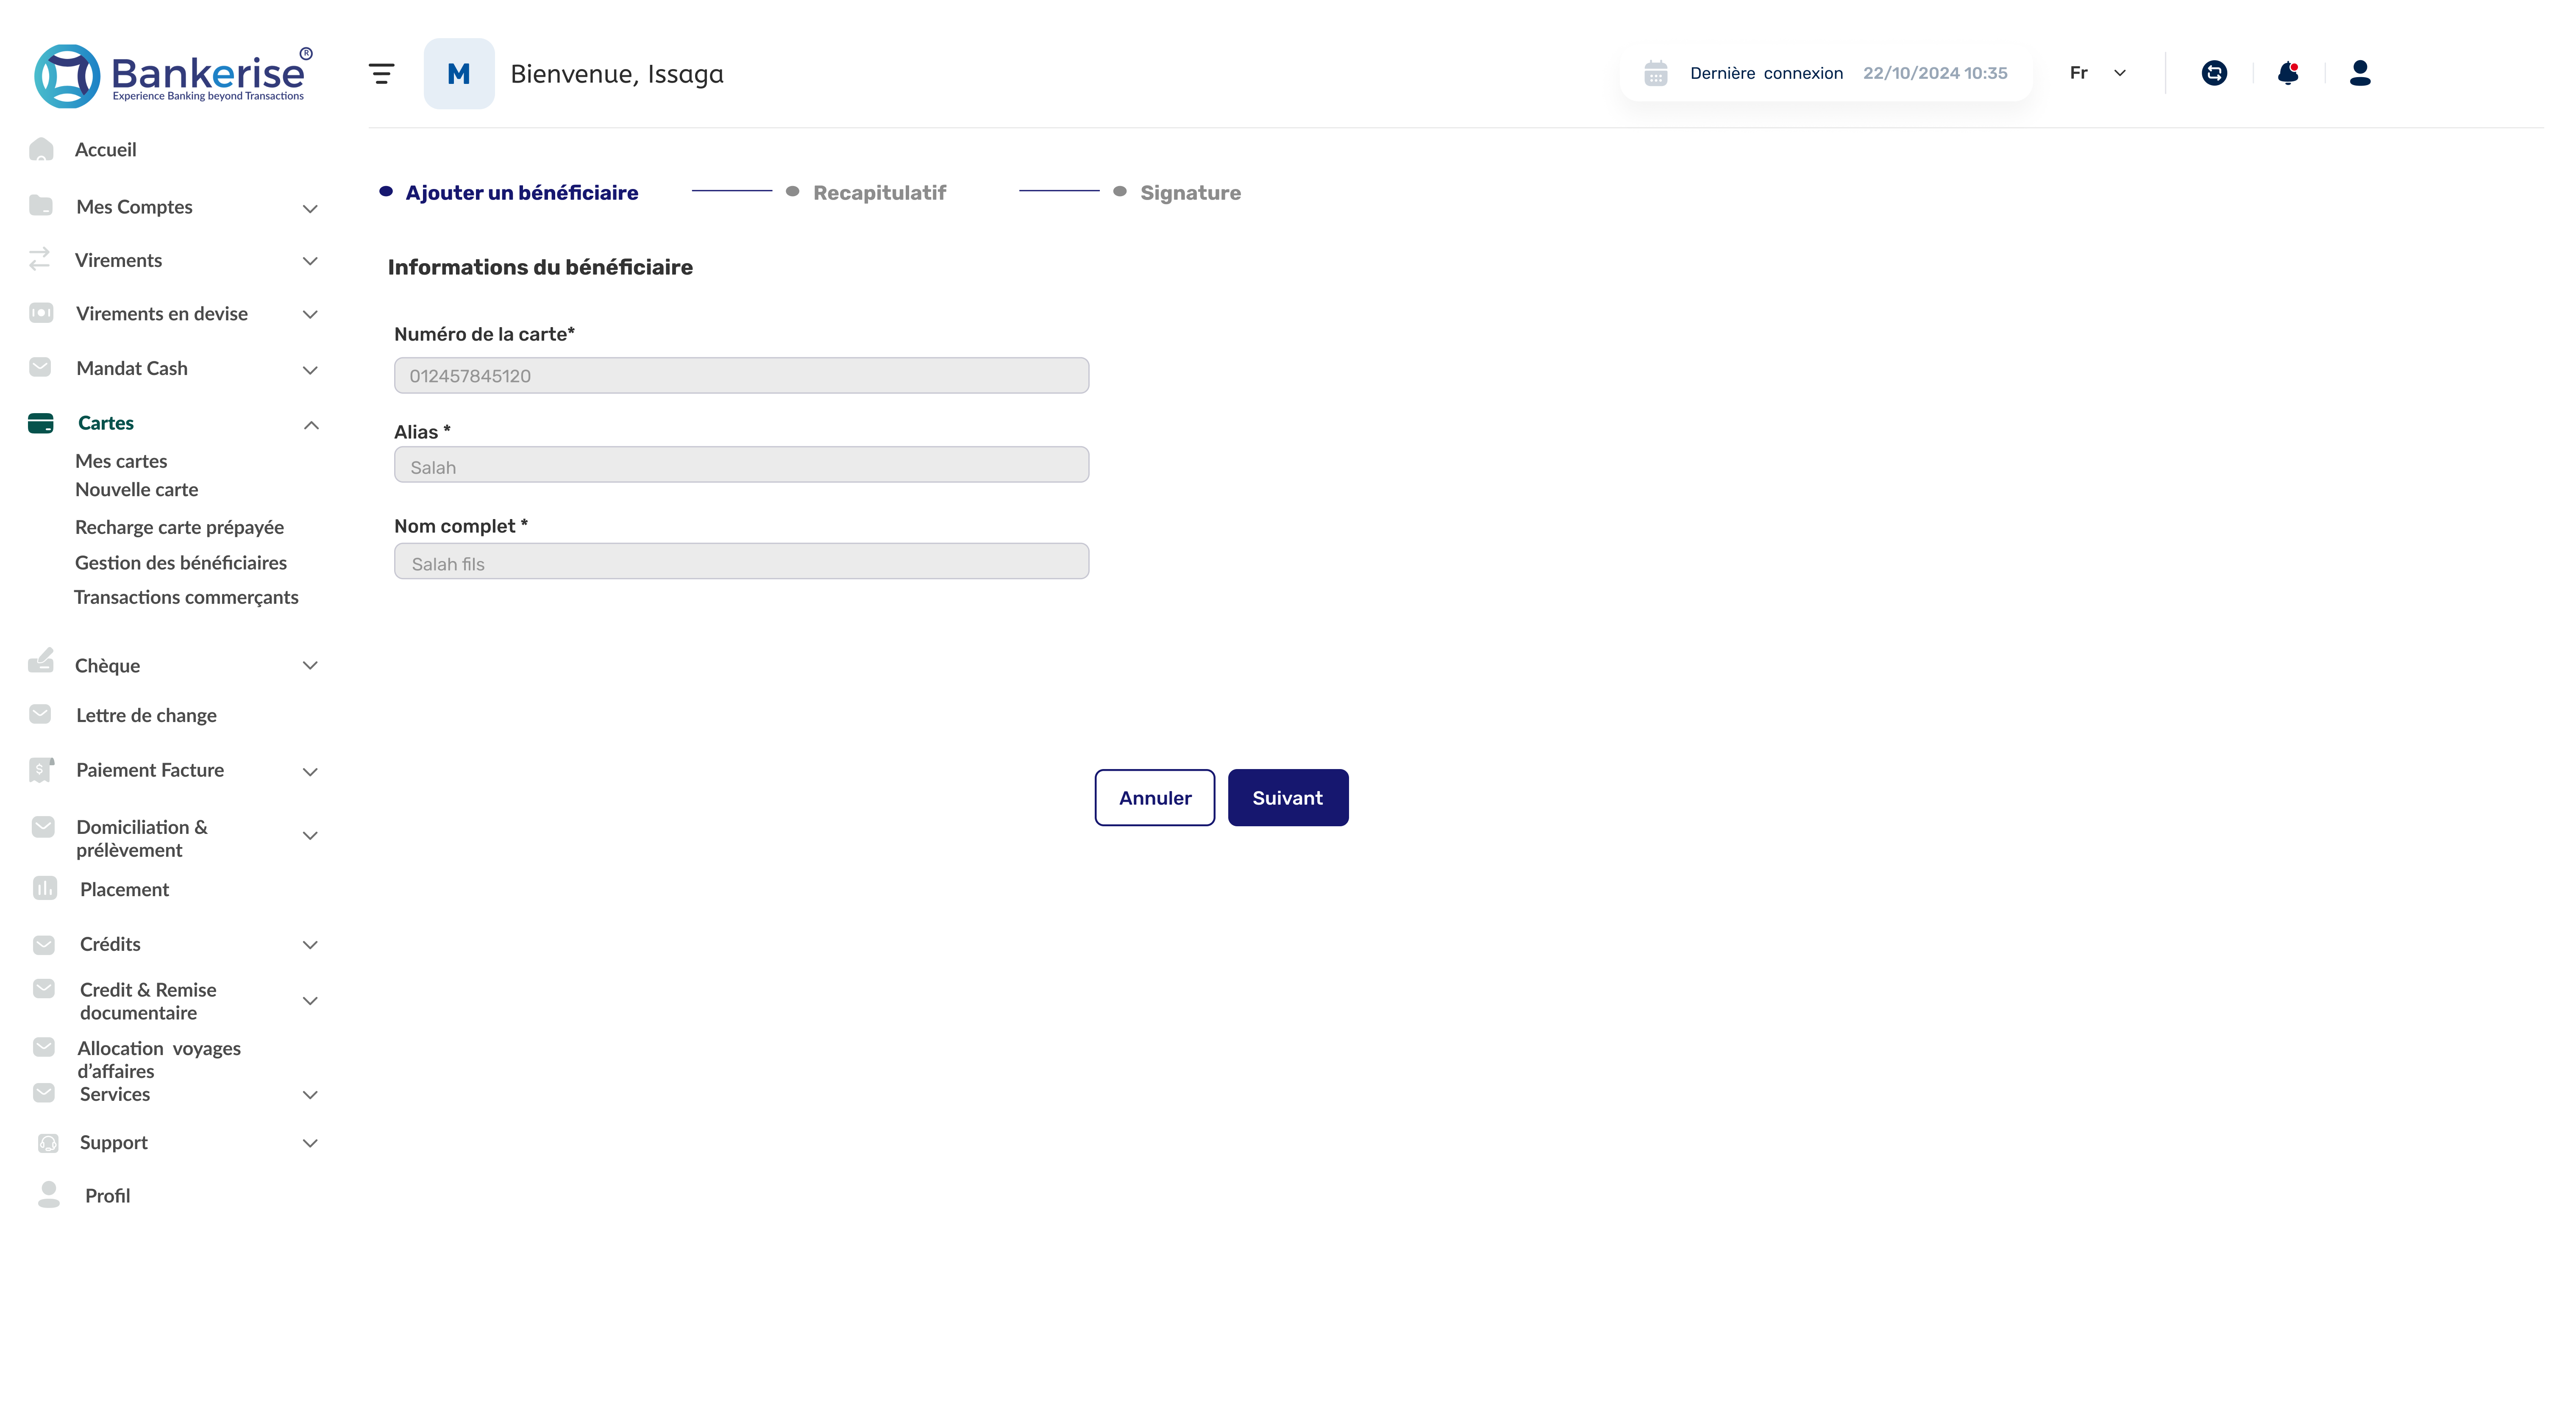This screenshot has height=1411, width=2576.
Task: Click the Virements en devise currency icon
Action: point(41,313)
